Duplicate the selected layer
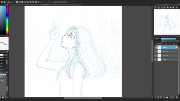 point(171,97)
